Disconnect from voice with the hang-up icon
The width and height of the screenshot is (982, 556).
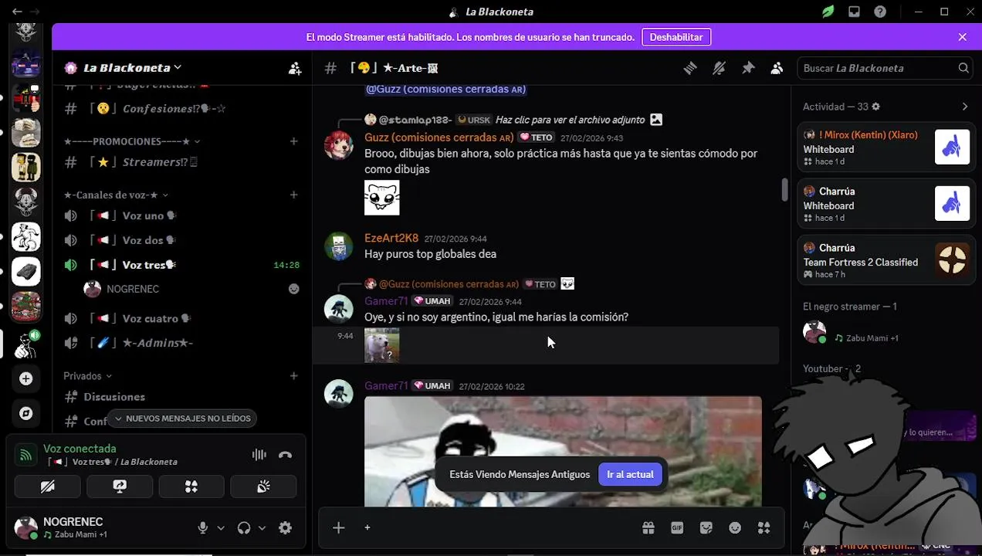pos(285,455)
